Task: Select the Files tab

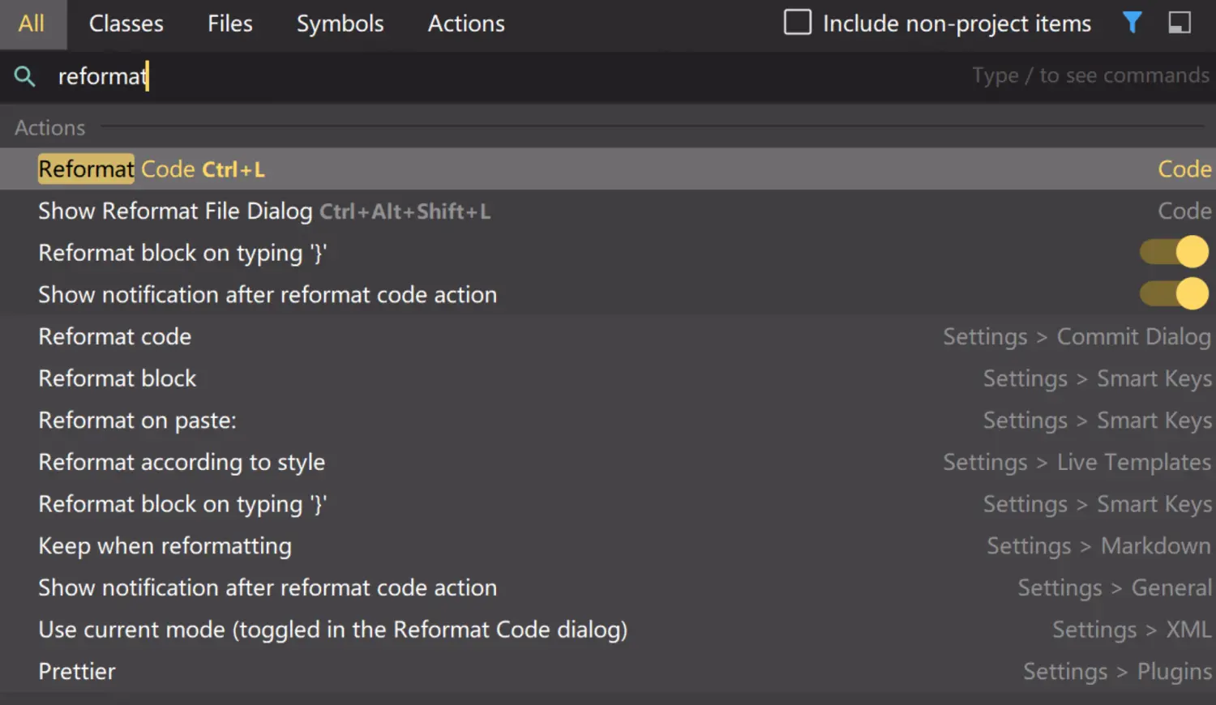Action: click(x=229, y=23)
